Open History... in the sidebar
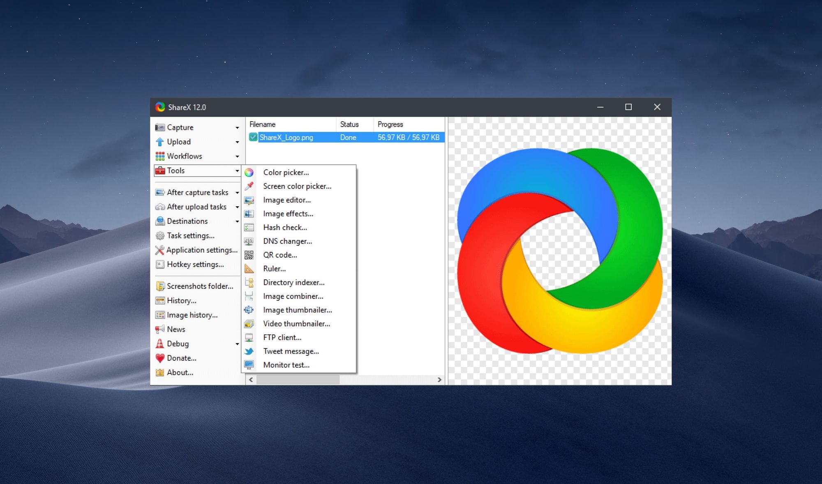822x484 pixels. click(182, 300)
